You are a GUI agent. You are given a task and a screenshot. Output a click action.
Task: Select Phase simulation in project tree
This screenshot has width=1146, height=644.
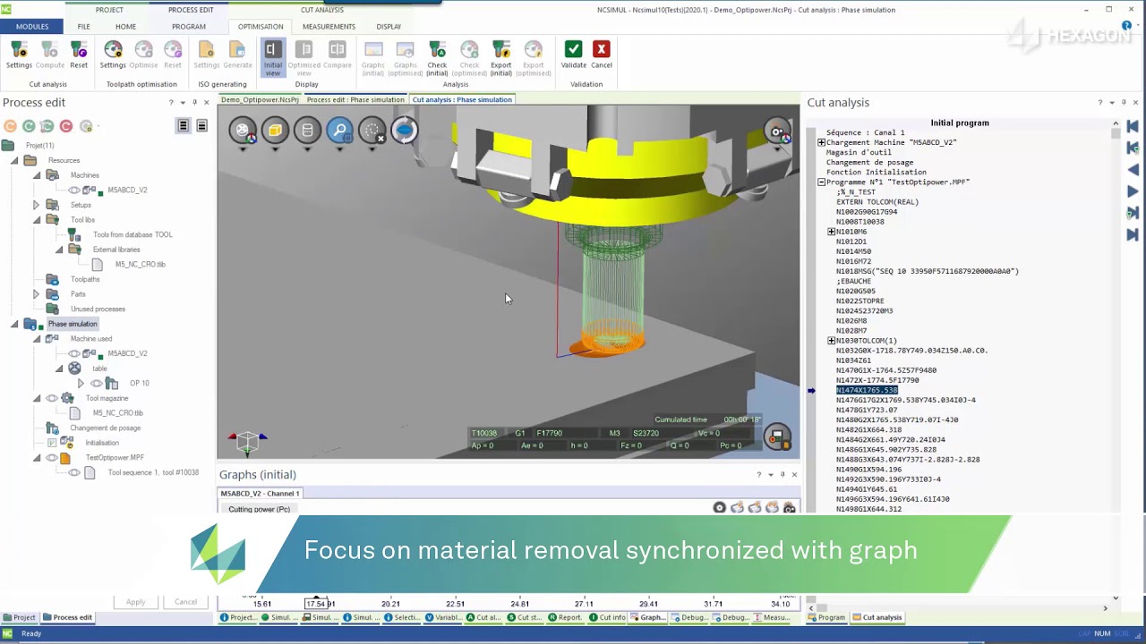point(73,324)
